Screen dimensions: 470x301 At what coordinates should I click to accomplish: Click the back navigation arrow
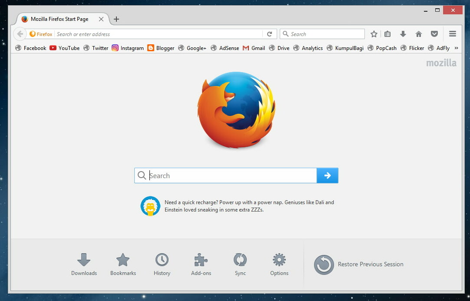tap(20, 33)
